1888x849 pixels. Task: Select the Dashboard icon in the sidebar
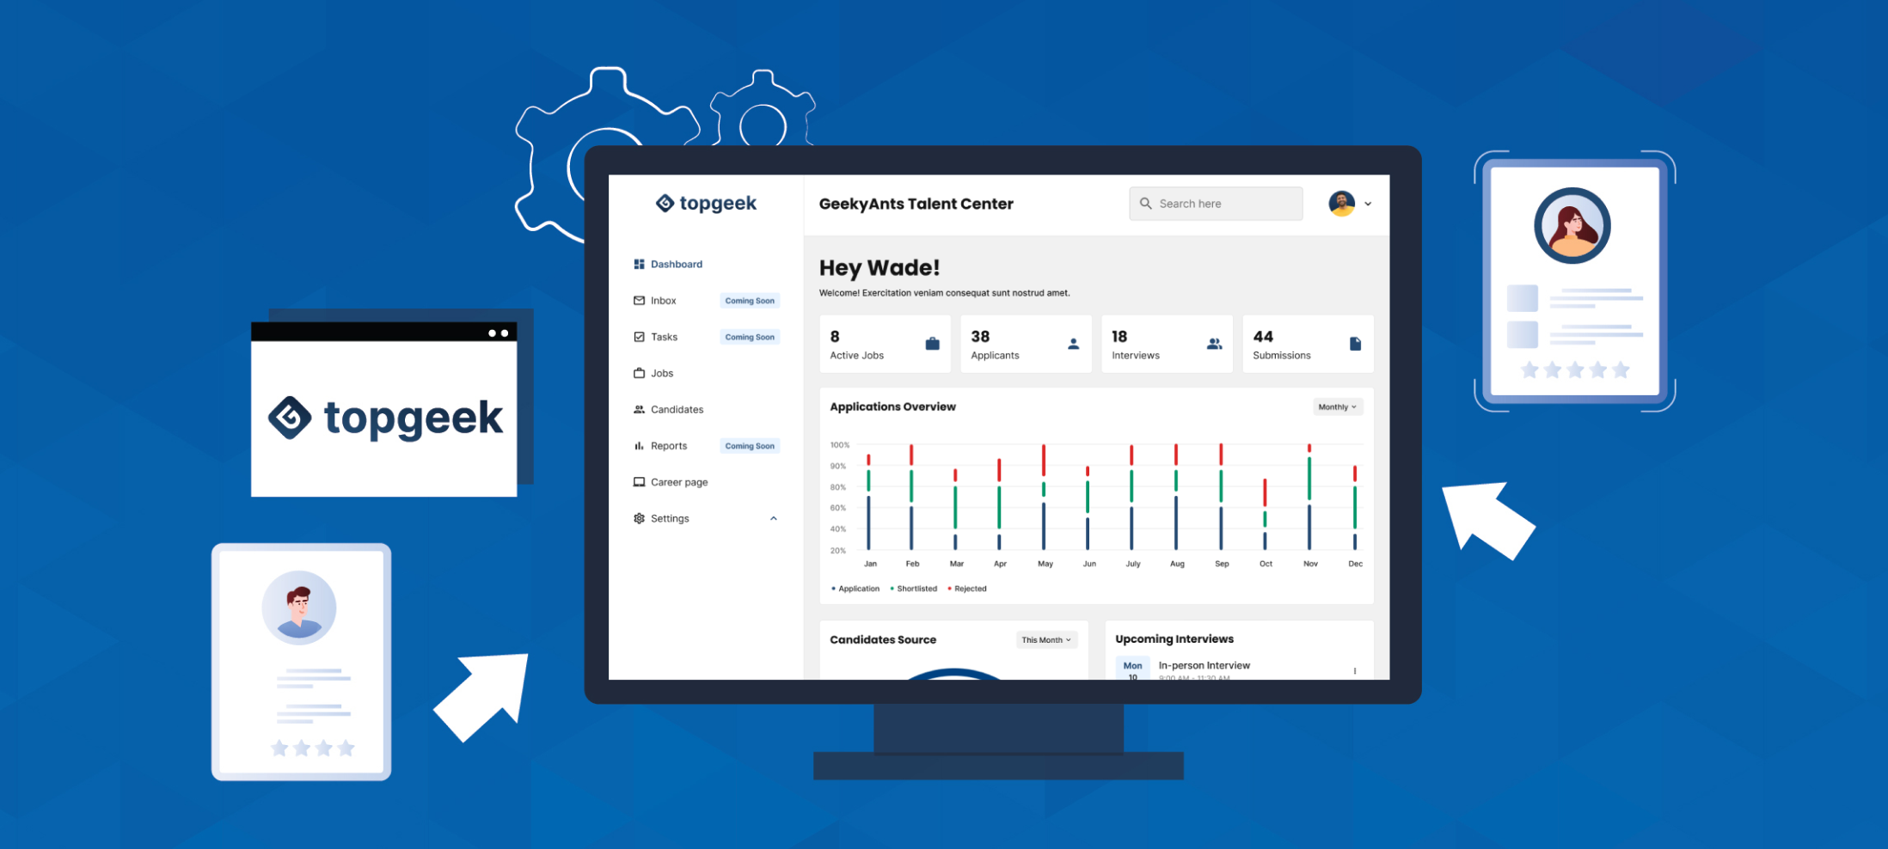[x=638, y=264]
